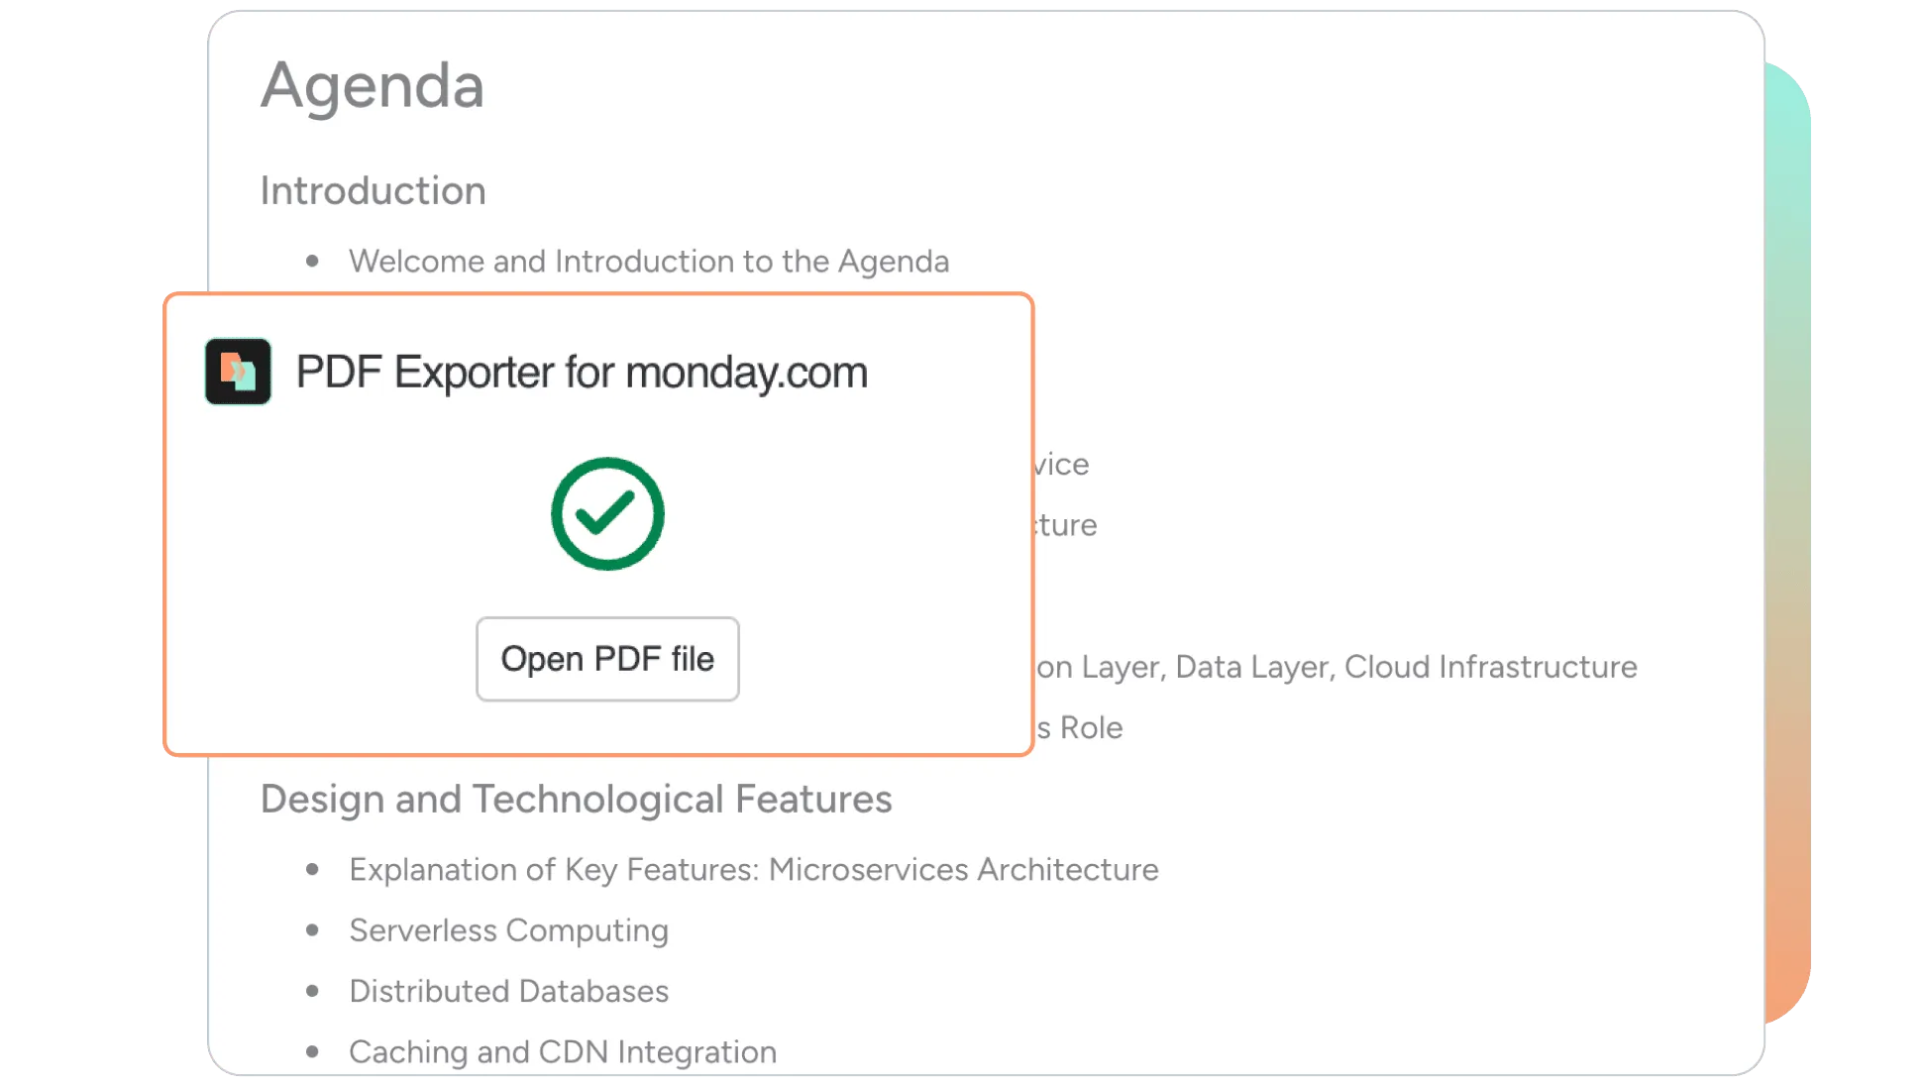Screen dimensions: 1926x1086
Task: Select Caching and CDN Integration item
Action: [562, 1051]
